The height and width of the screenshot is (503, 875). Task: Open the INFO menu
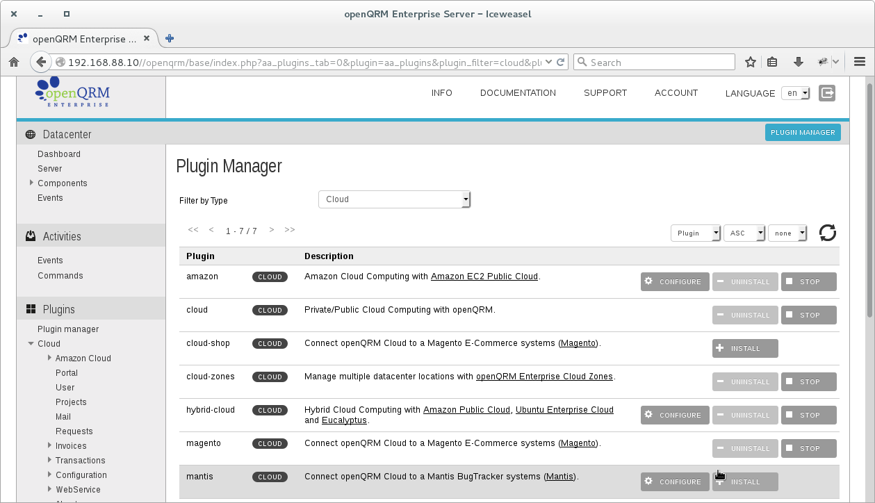click(x=442, y=93)
